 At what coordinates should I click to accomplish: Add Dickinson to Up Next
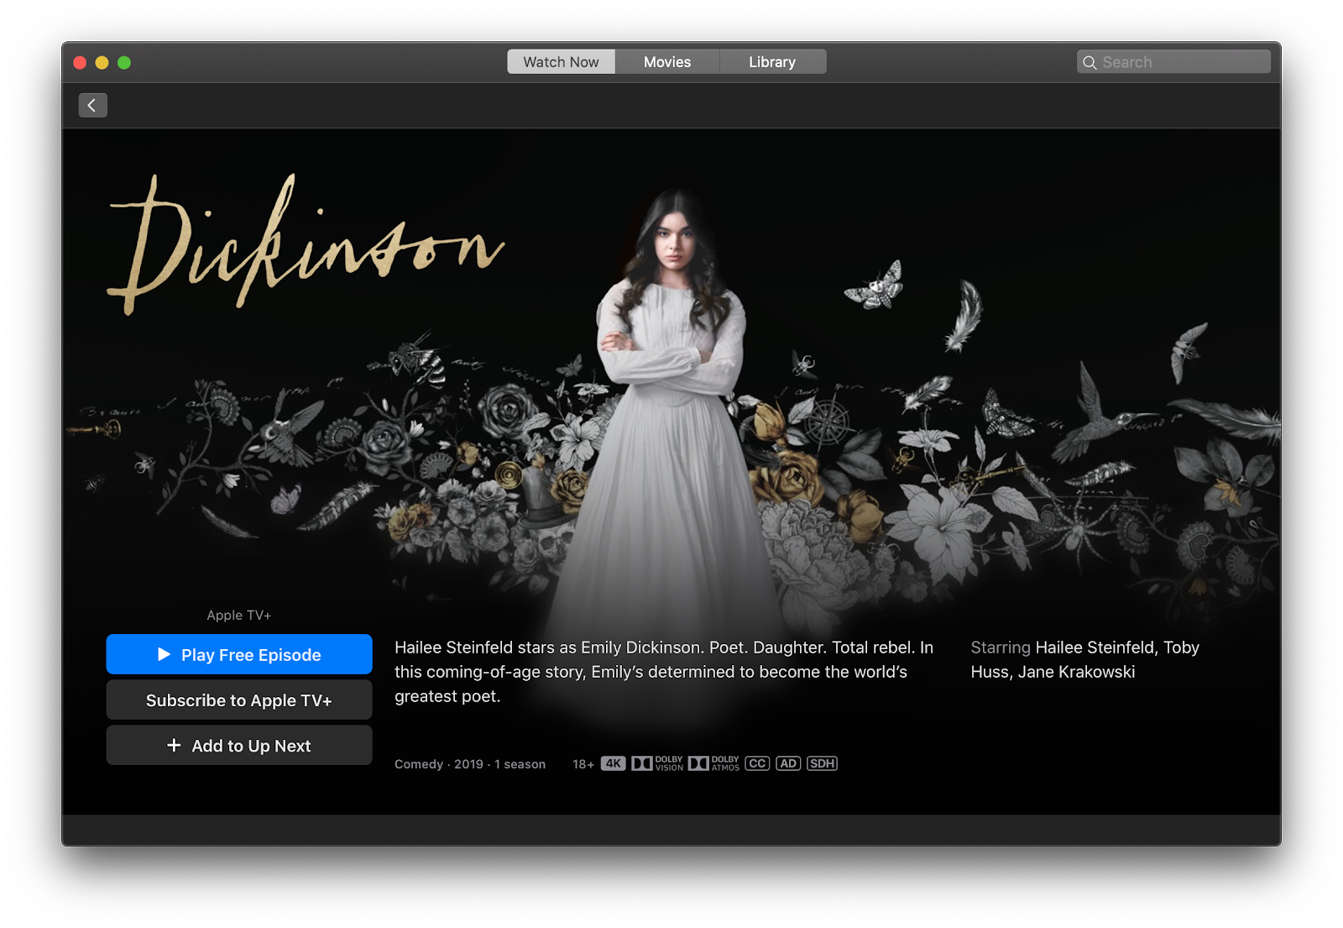pyautogui.click(x=239, y=745)
